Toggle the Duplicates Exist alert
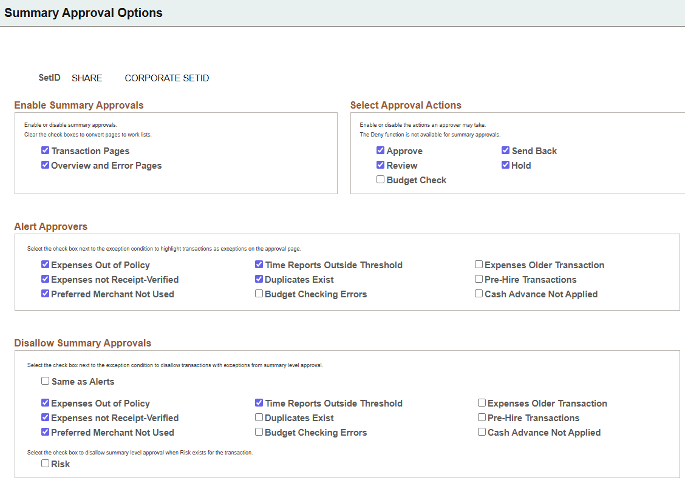The image size is (685, 483). tap(259, 279)
